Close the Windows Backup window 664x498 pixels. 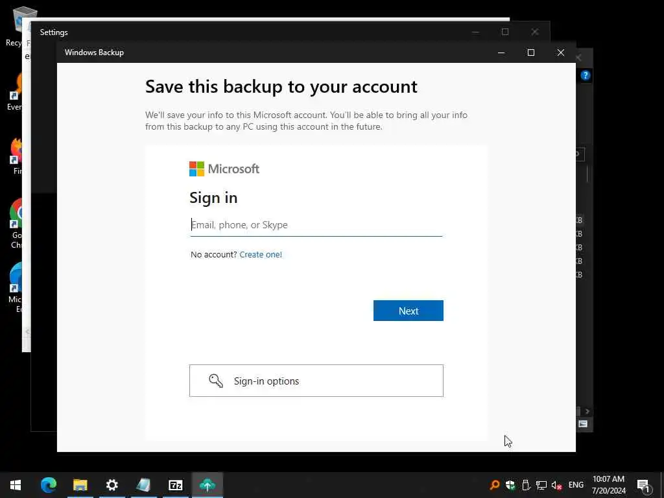click(x=561, y=53)
